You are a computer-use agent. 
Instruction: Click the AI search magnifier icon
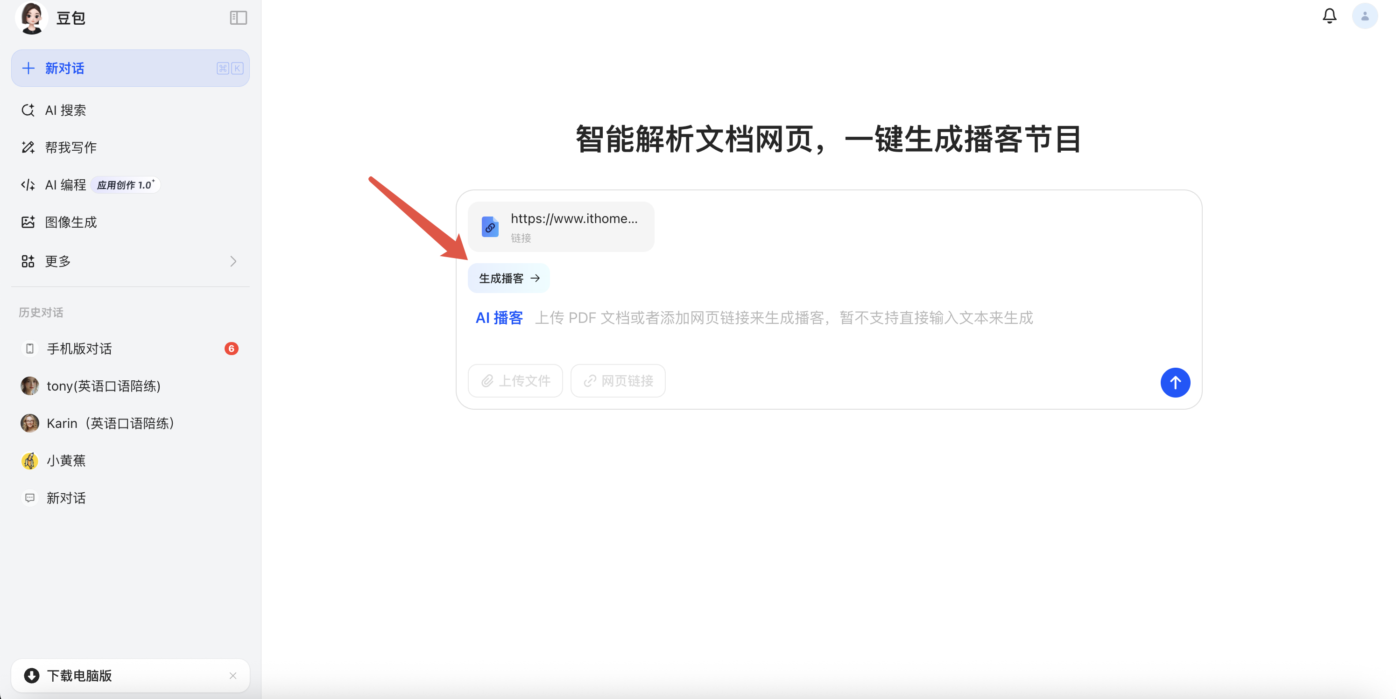pos(28,111)
